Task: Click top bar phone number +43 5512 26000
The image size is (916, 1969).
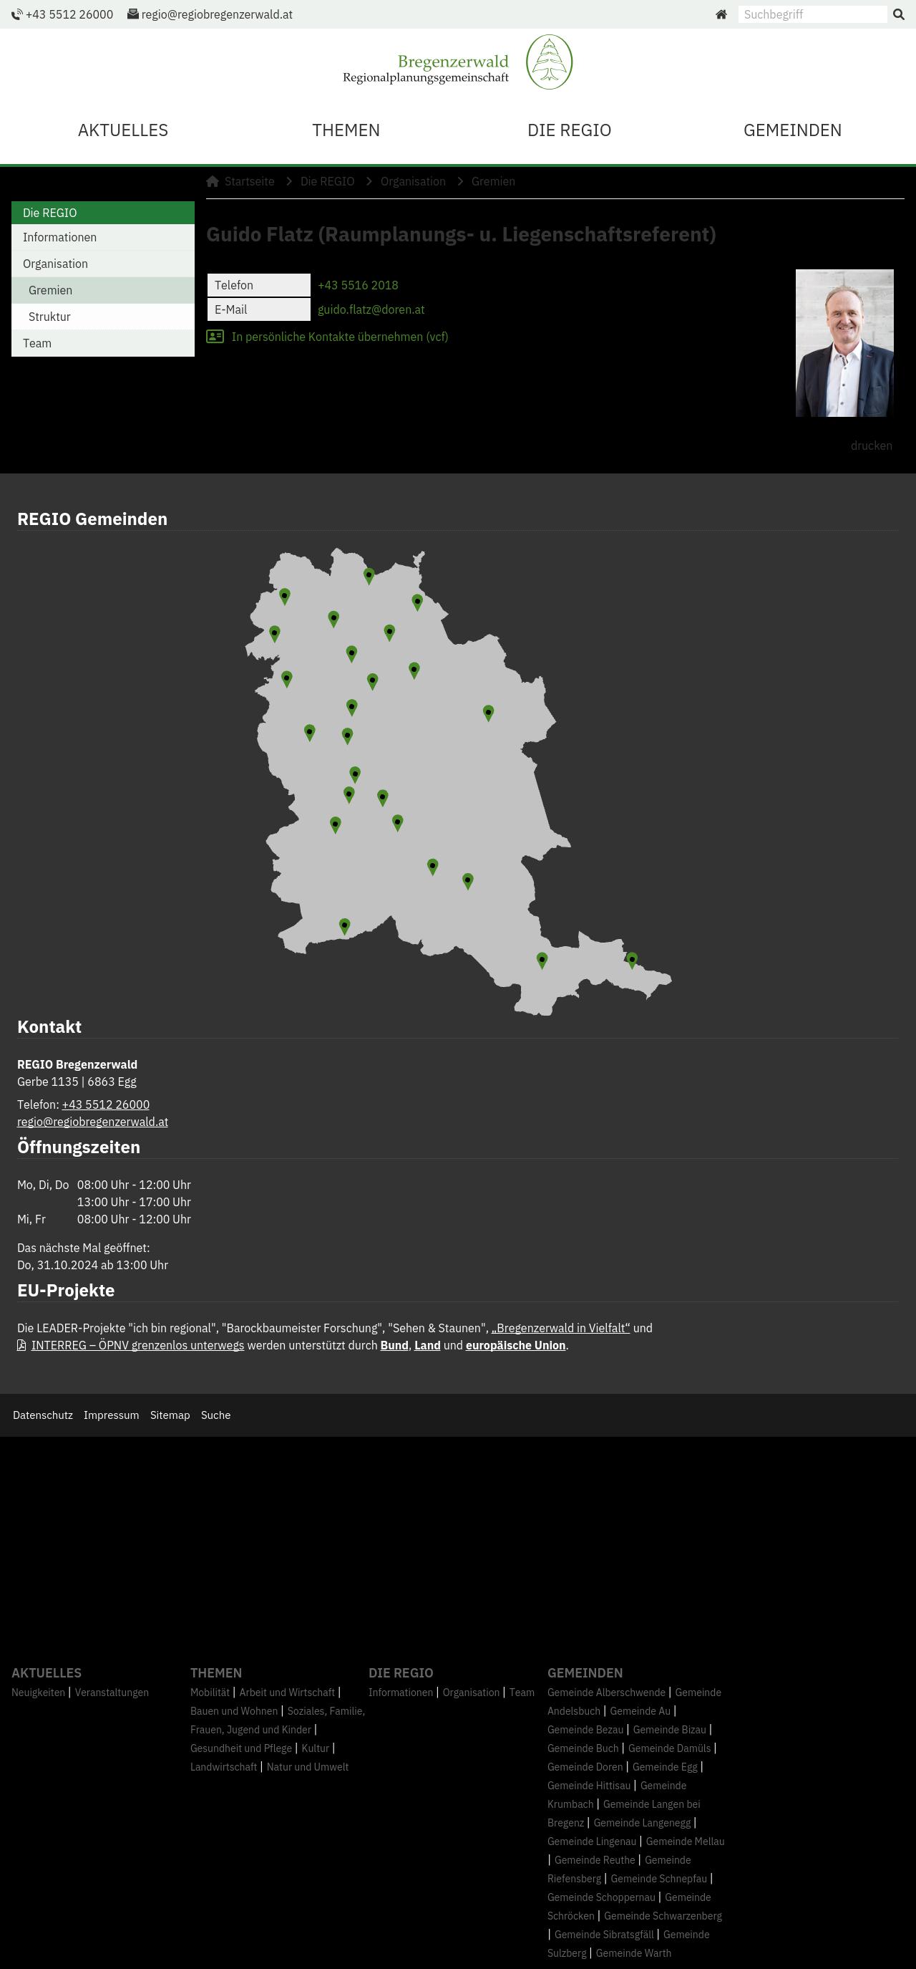Action: (x=69, y=14)
